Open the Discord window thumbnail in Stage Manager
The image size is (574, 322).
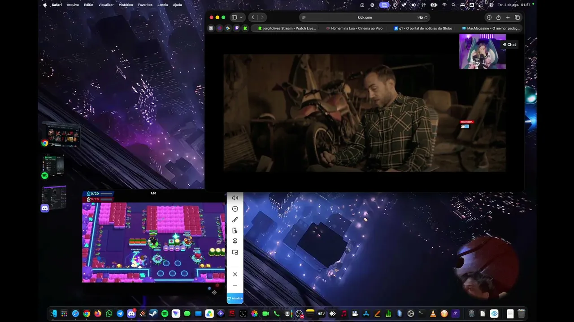(54, 198)
